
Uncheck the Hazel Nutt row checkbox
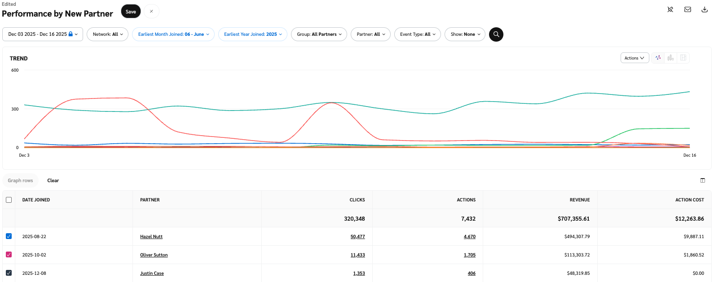(x=9, y=236)
